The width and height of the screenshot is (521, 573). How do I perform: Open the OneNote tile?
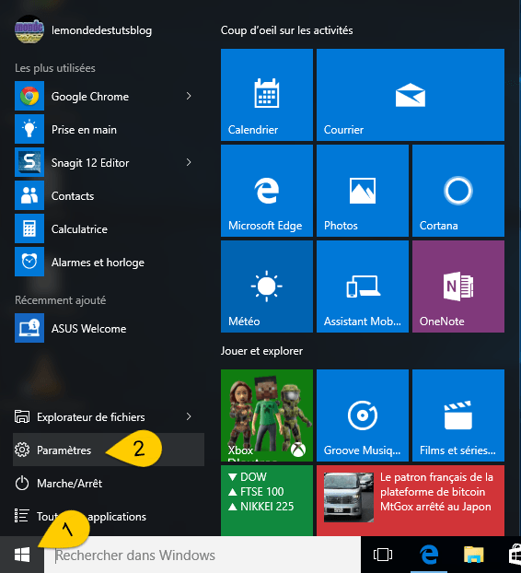458,286
